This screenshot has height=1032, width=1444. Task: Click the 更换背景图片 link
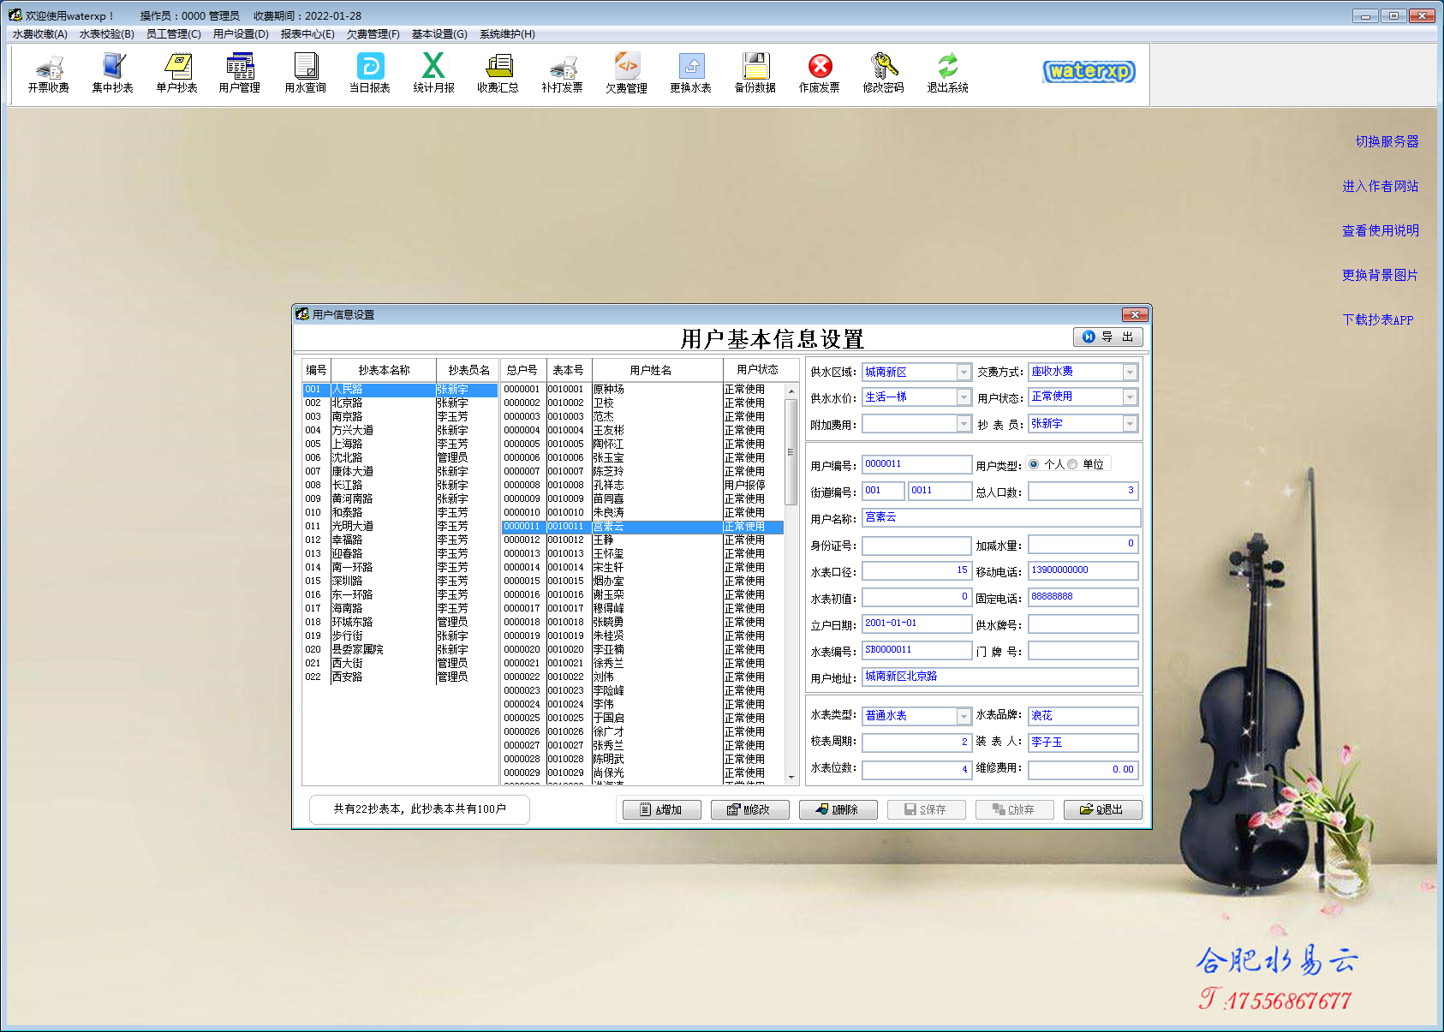coord(1380,275)
